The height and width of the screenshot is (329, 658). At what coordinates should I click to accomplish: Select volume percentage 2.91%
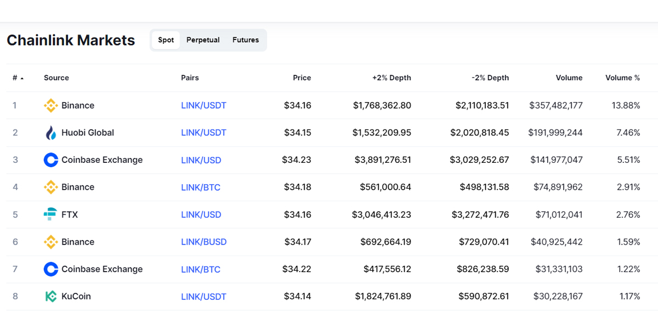(x=628, y=187)
